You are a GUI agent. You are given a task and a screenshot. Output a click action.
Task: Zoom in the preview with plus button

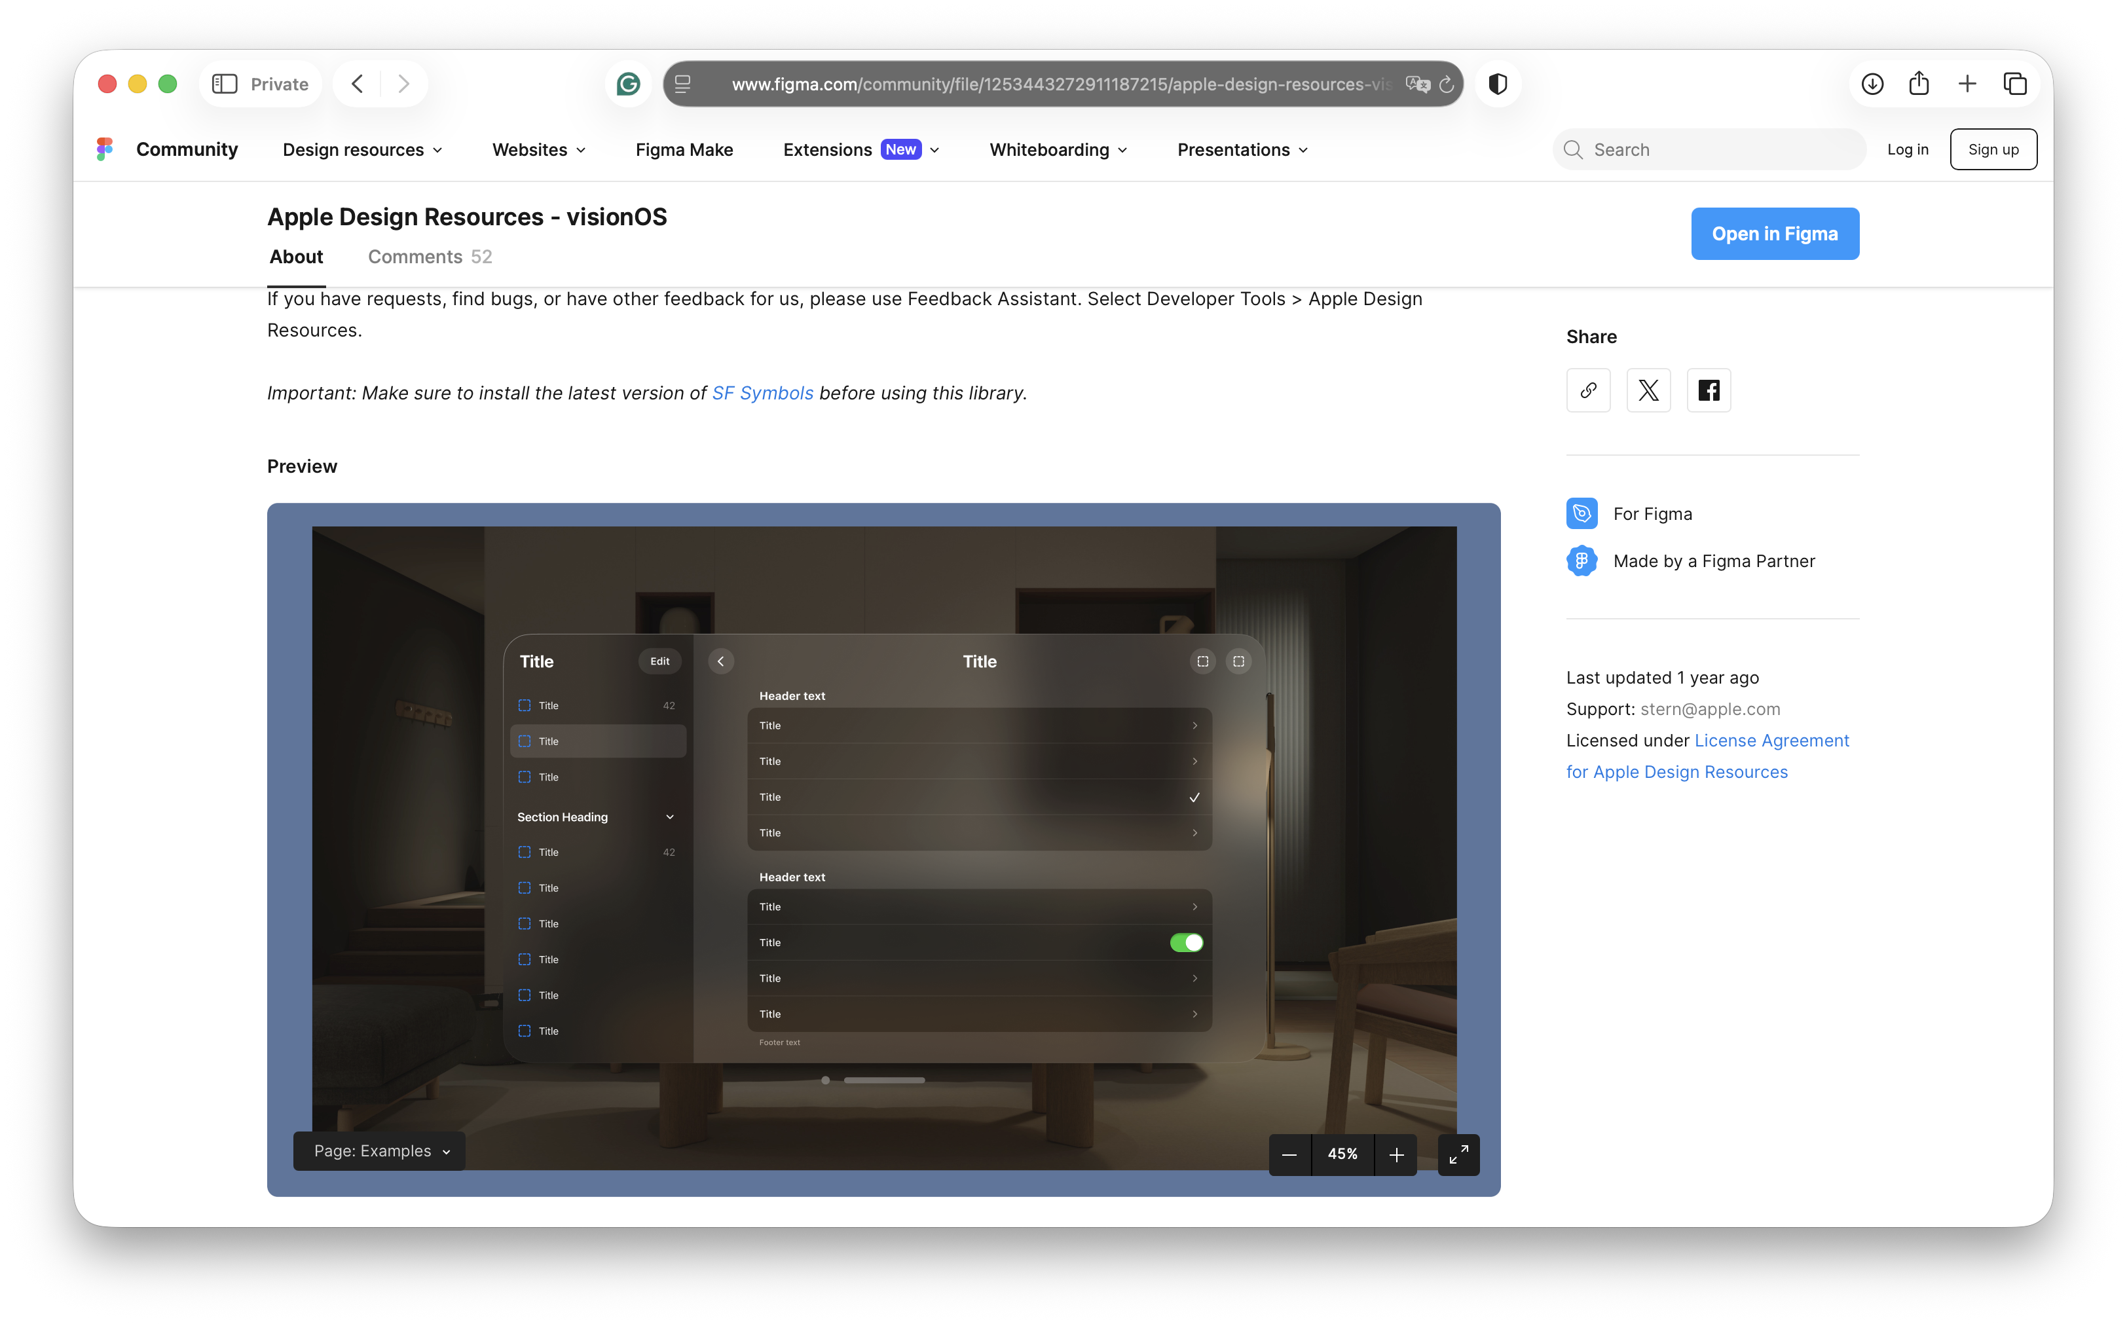point(1397,1155)
